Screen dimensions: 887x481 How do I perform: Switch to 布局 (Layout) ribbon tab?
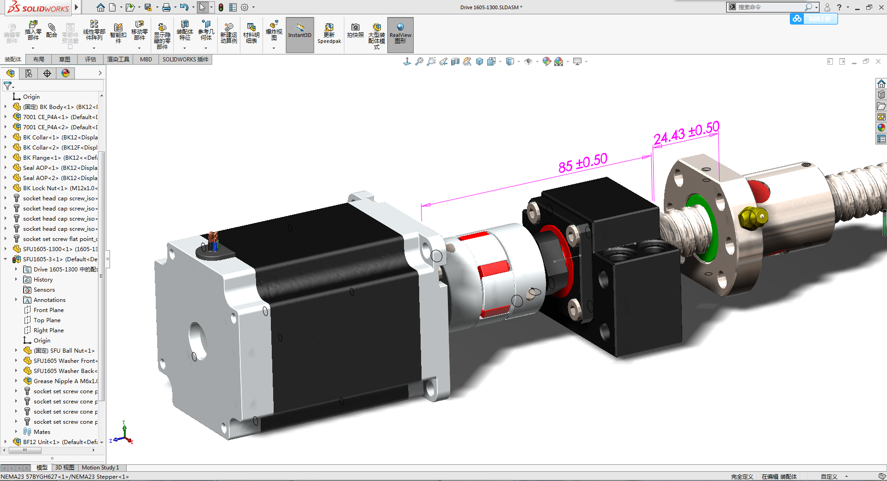[39, 60]
